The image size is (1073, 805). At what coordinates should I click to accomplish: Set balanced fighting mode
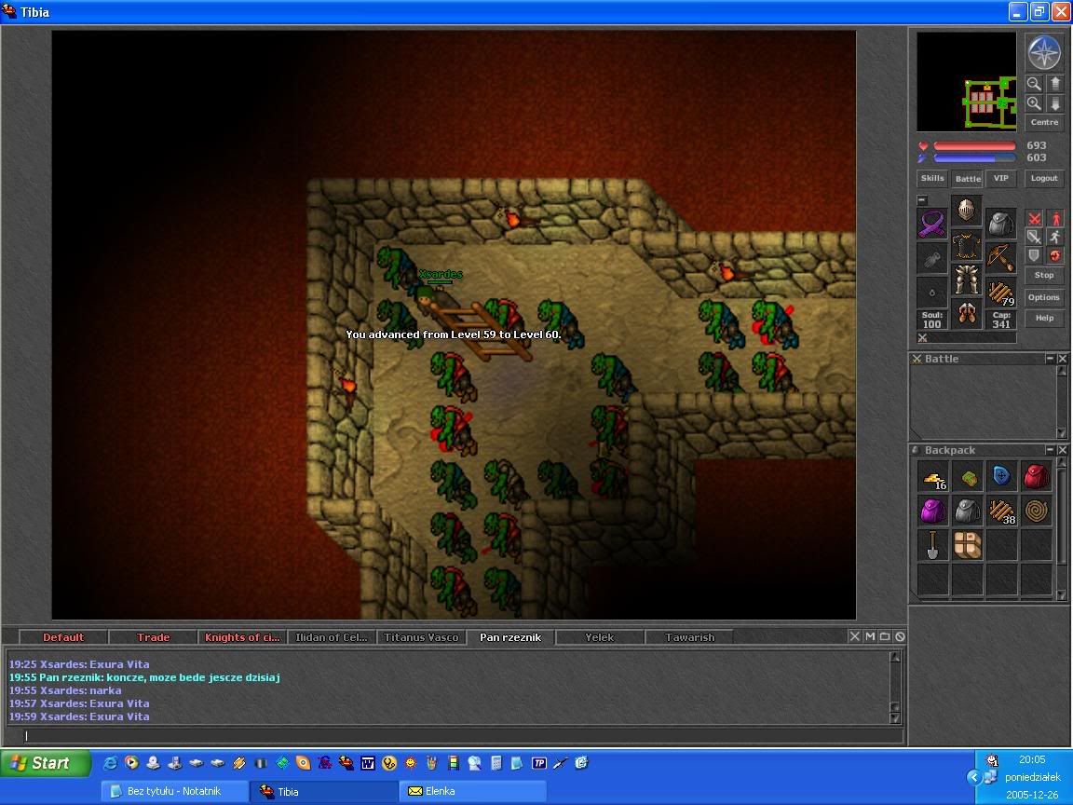click(1034, 237)
